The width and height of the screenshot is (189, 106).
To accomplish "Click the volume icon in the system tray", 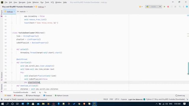I will pyautogui.click(x=167, y=104).
